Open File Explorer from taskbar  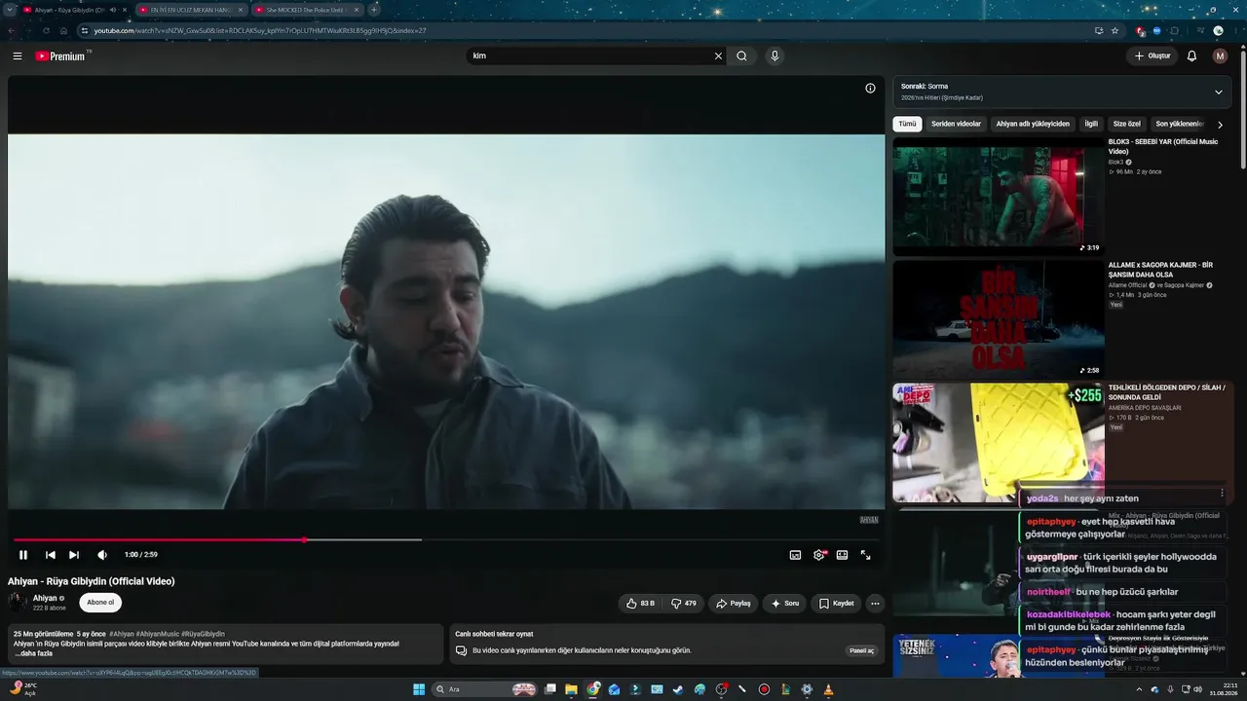571,689
